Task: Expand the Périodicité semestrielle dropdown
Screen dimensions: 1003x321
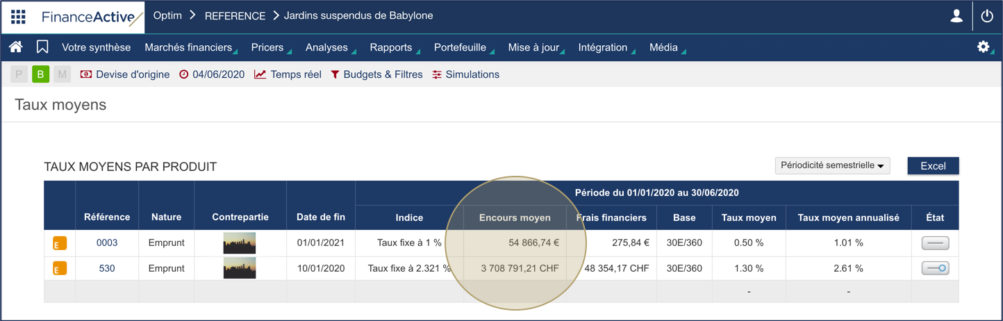Action: pos(832,165)
